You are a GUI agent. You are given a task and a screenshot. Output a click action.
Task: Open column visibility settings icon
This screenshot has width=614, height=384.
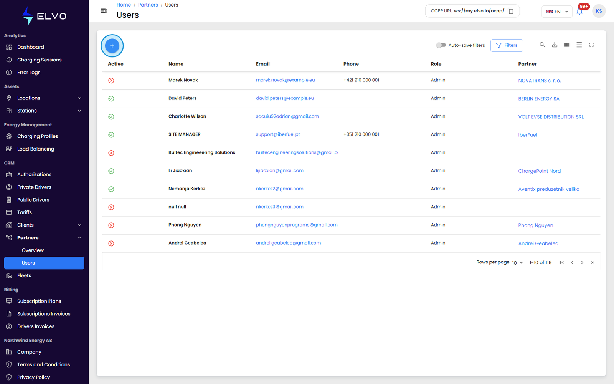click(567, 45)
